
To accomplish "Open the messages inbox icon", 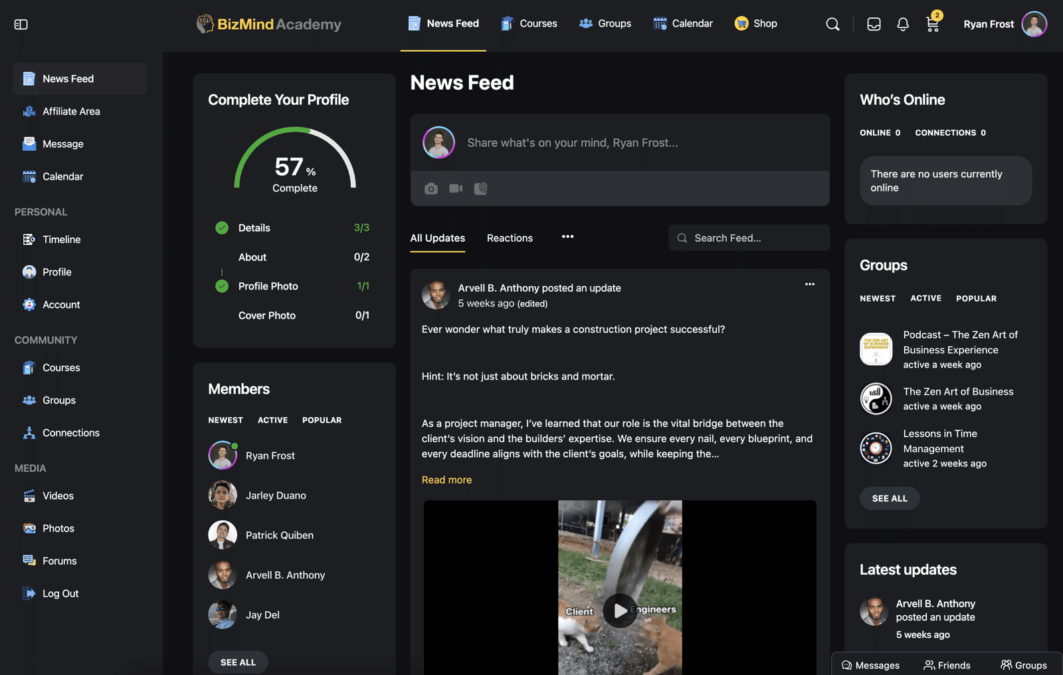I will [874, 25].
